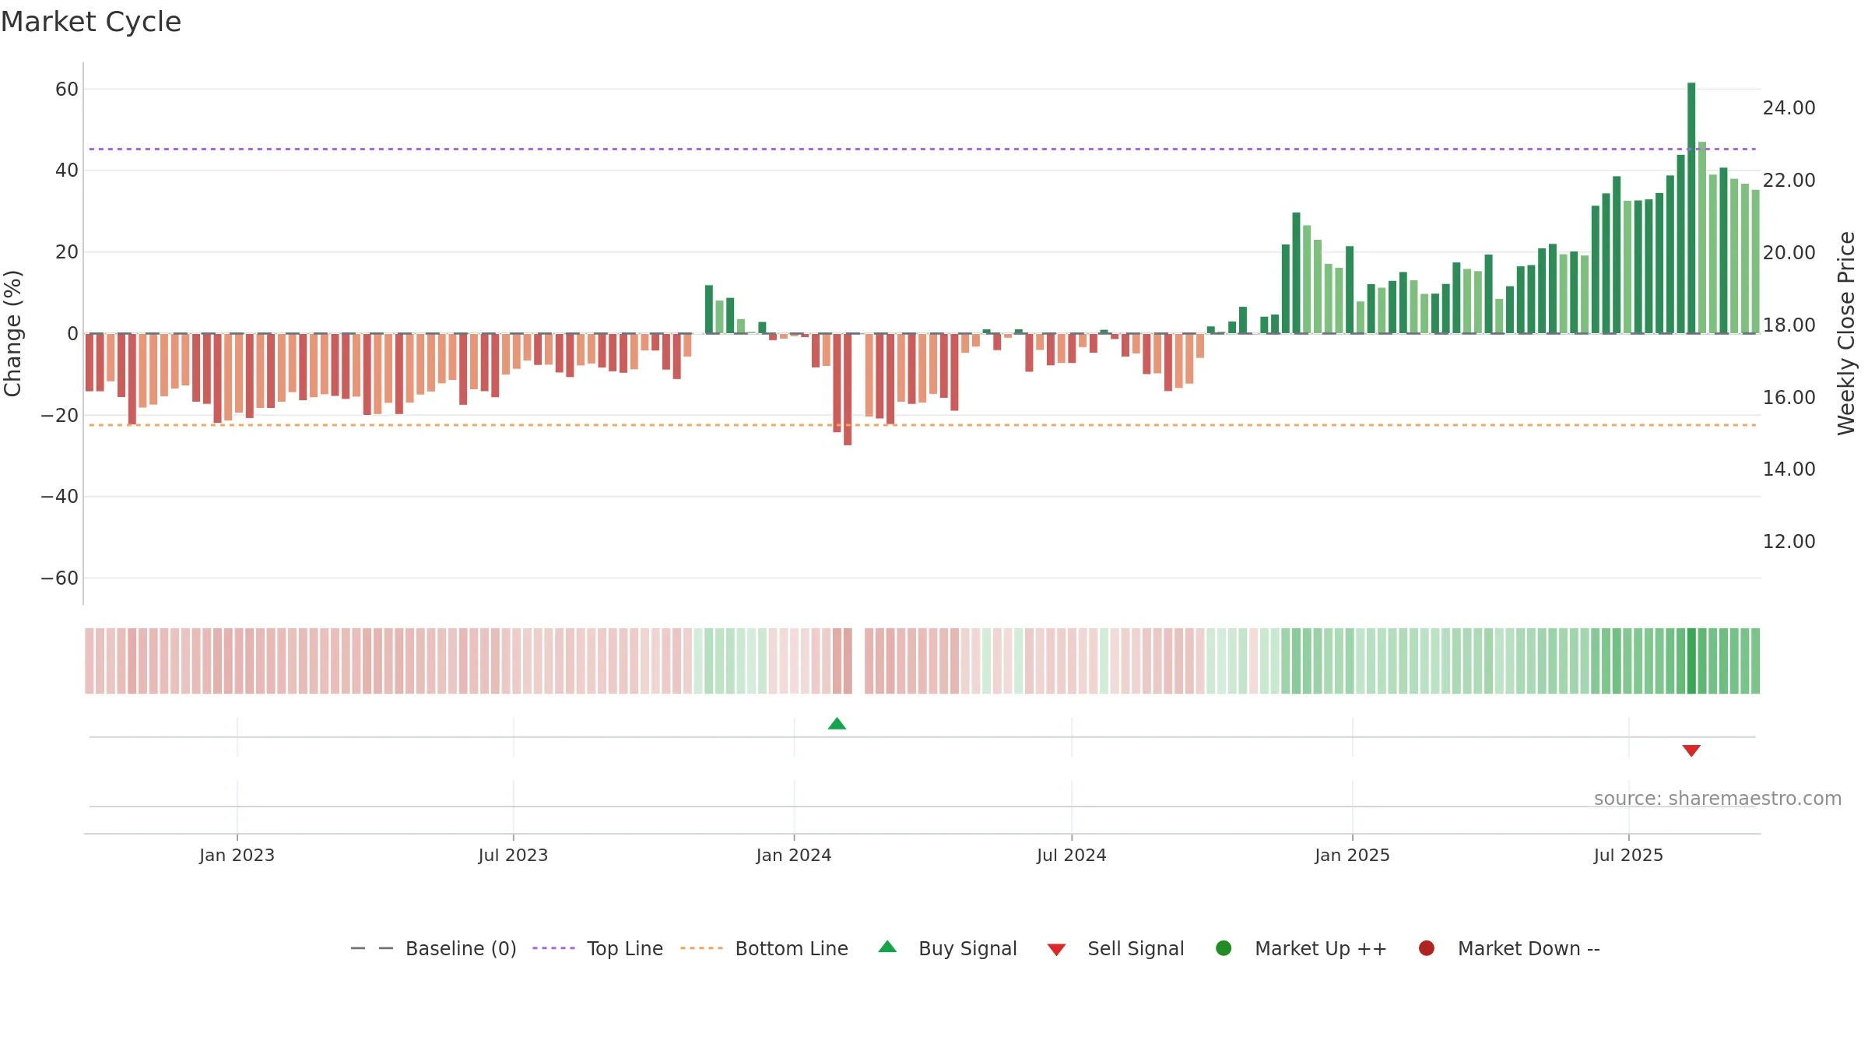Image resolution: width=1868 pixels, height=1051 pixels.
Task: Toggle the Top Line legend label
Action: tap(625, 949)
